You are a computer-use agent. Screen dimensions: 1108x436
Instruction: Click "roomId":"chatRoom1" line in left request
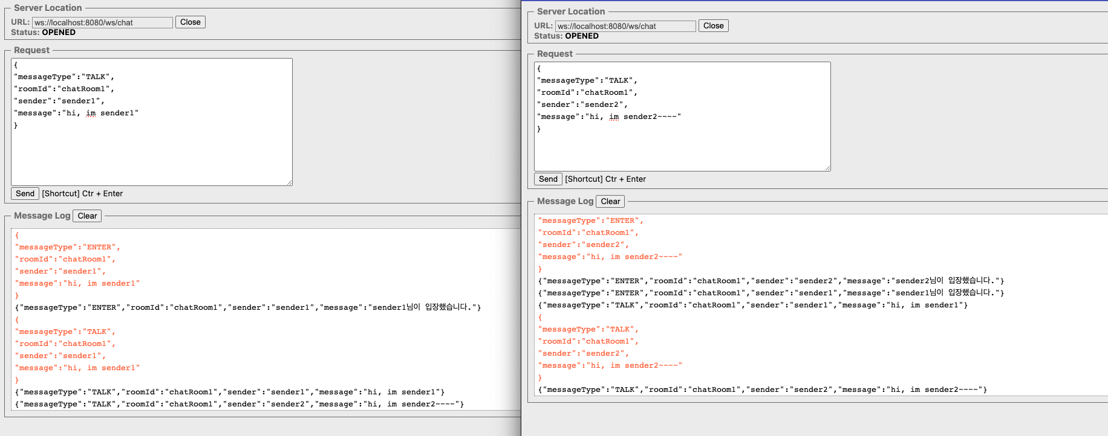pyautogui.click(x=64, y=89)
